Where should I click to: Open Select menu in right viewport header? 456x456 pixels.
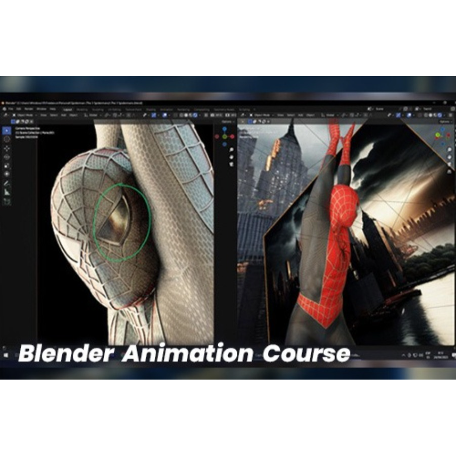pos(291,115)
